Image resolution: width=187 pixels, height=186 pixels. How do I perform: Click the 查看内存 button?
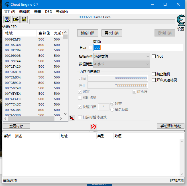(16, 126)
